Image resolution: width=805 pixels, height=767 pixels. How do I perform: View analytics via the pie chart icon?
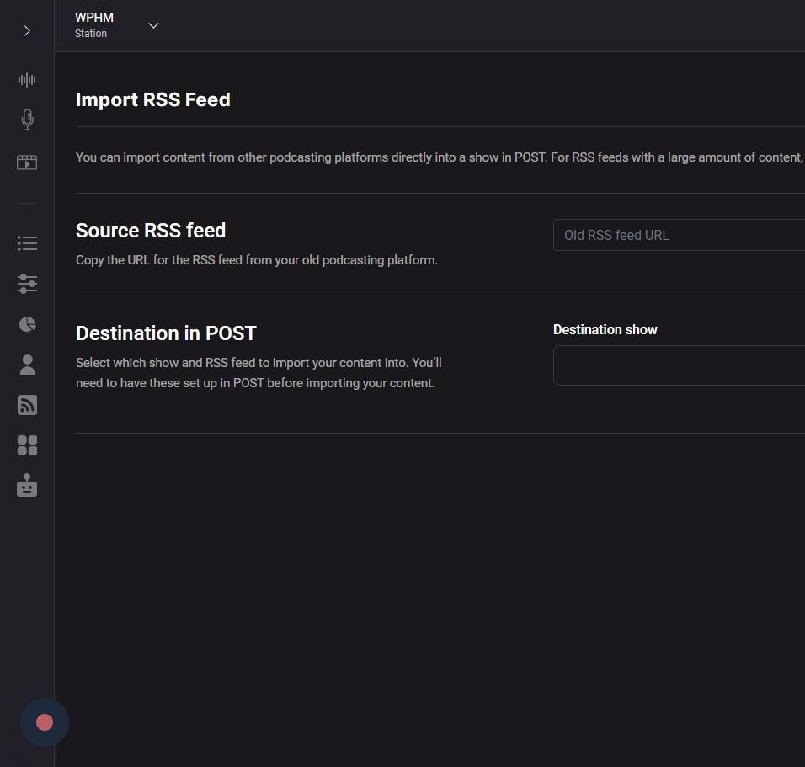click(x=27, y=324)
